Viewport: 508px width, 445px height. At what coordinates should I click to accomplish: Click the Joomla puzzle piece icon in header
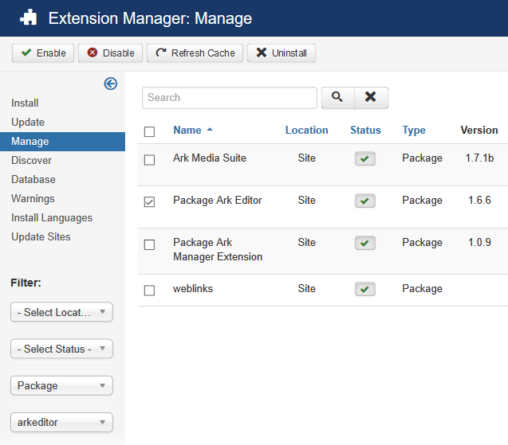(28, 18)
